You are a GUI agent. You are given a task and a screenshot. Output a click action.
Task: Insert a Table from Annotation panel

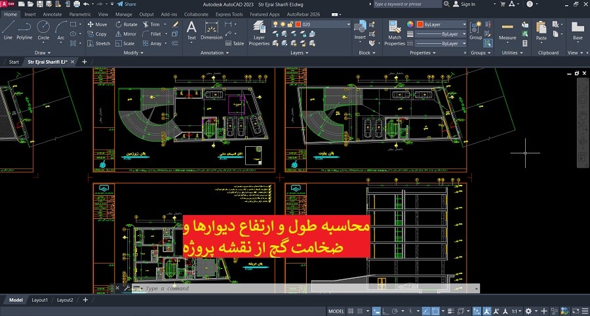click(235, 44)
